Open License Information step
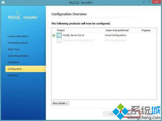Viewport: 162px width, 121px height. [x=18, y=36]
